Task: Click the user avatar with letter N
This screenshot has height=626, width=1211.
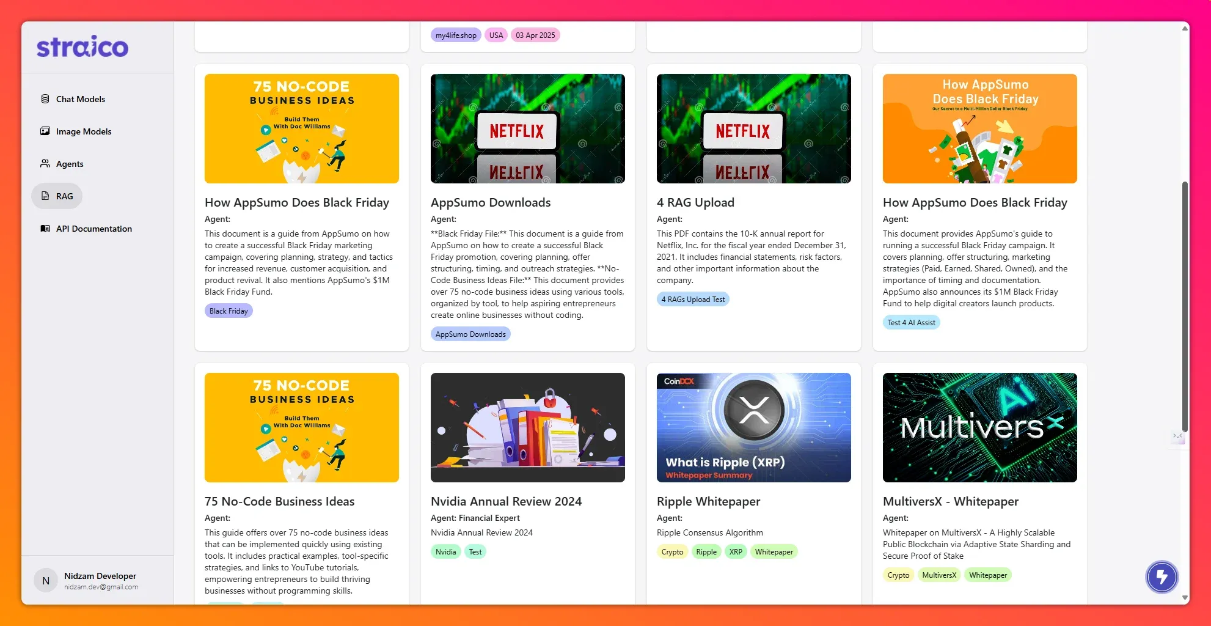Action: [46, 581]
